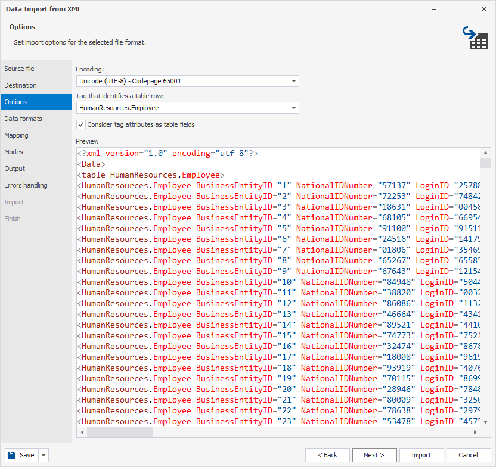Toggle Consider tag attributes as table fields
The width and height of the screenshot is (496, 467).
coord(81,124)
